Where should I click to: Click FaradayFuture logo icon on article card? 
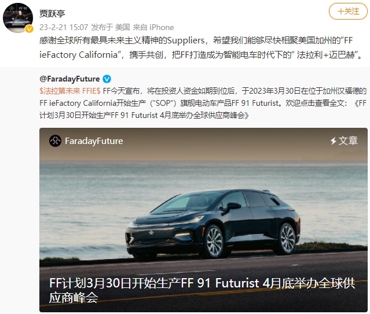click(x=55, y=141)
